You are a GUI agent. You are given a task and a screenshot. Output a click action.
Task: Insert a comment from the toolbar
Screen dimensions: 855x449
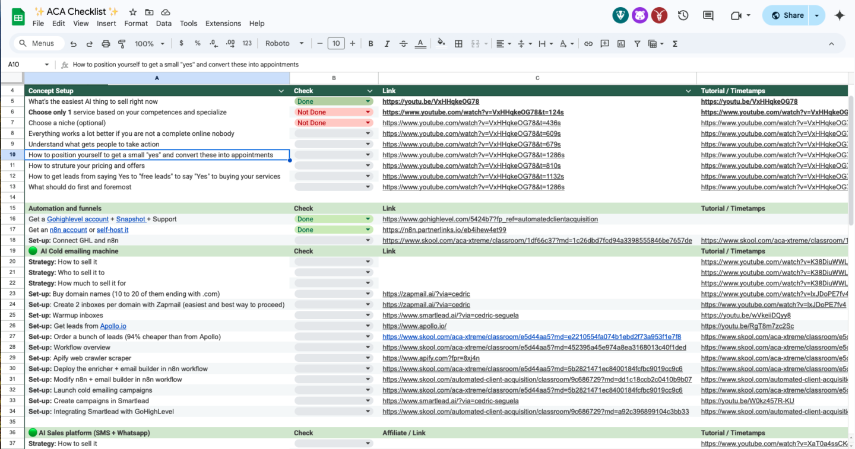pyautogui.click(x=605, y=43)
